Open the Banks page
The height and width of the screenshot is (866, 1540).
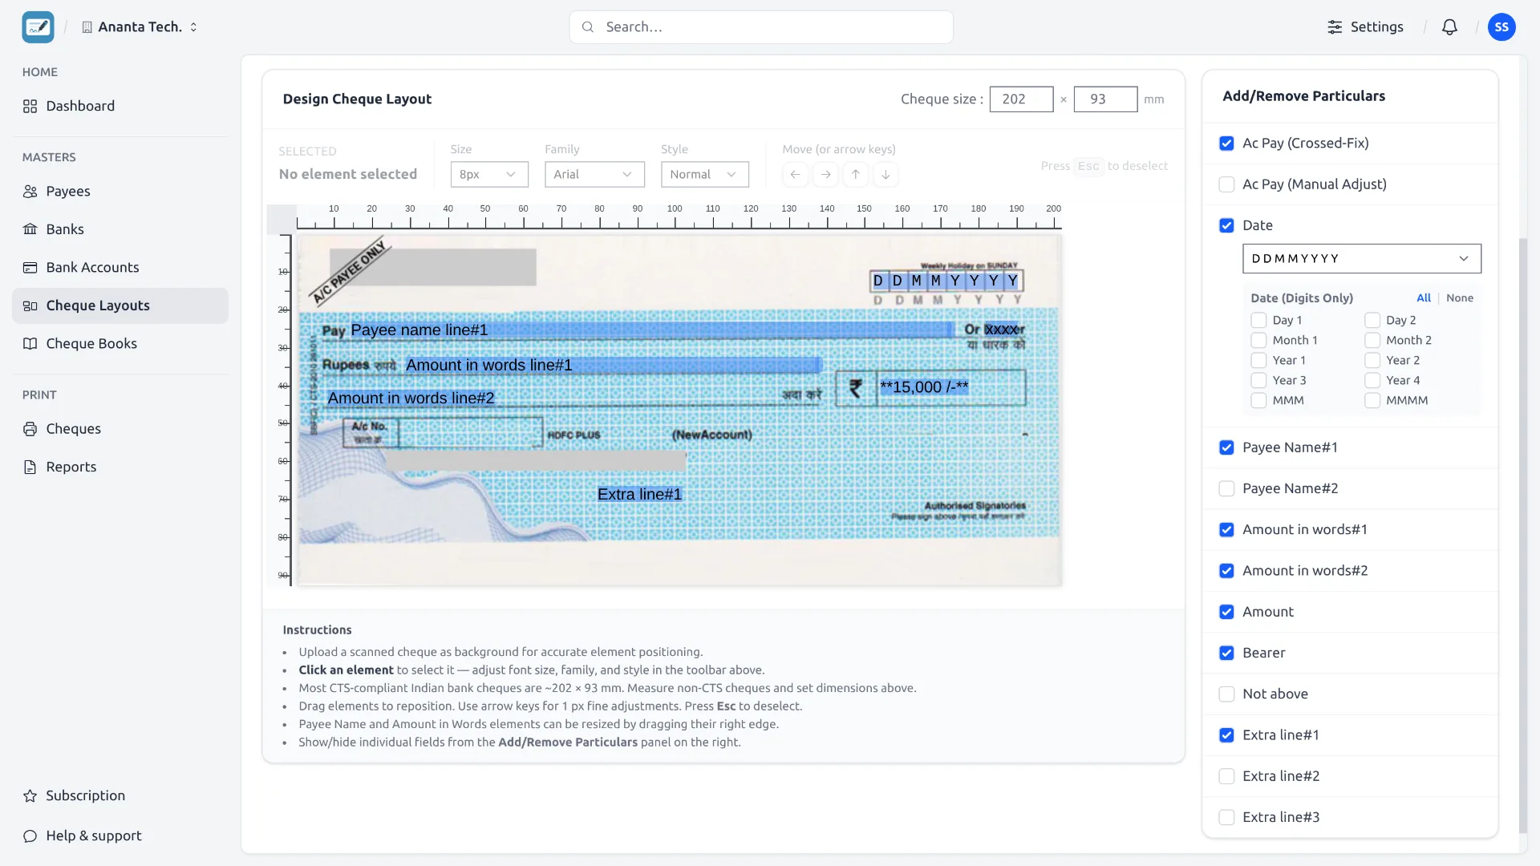pyautogui.click(x=120, y=229)
